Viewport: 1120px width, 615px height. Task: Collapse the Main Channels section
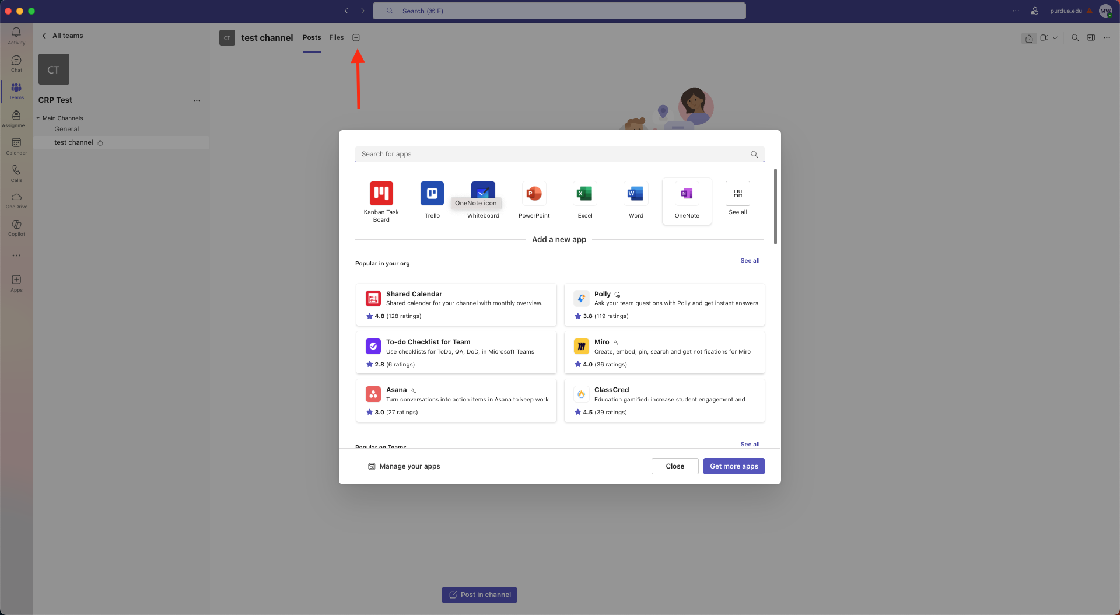(38, 118)
